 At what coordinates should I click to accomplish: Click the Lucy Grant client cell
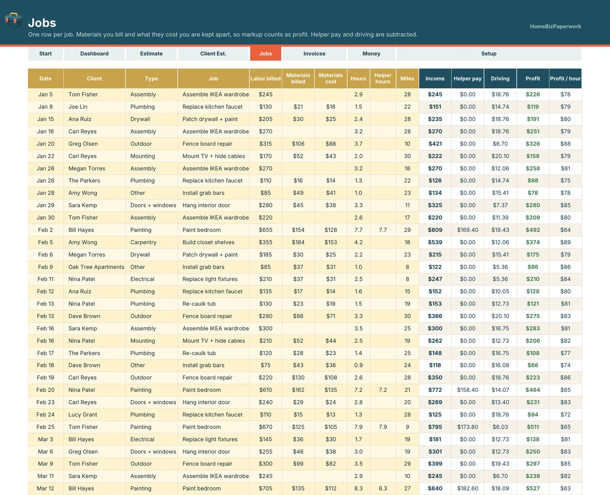[95, 415]
